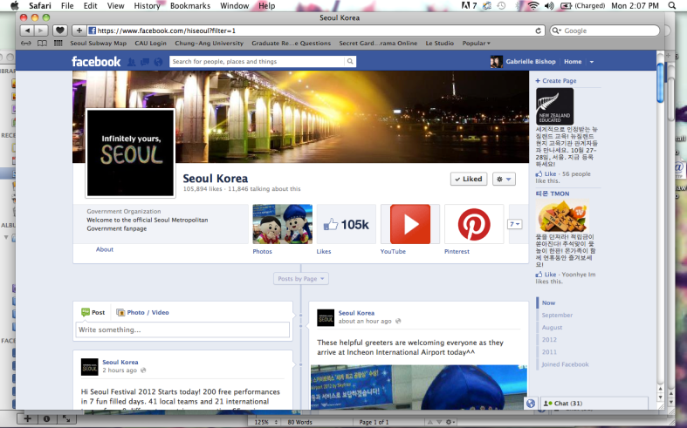Click the About link under page info
This screenshot has width=687, height=428.
(x=105, y=249)
